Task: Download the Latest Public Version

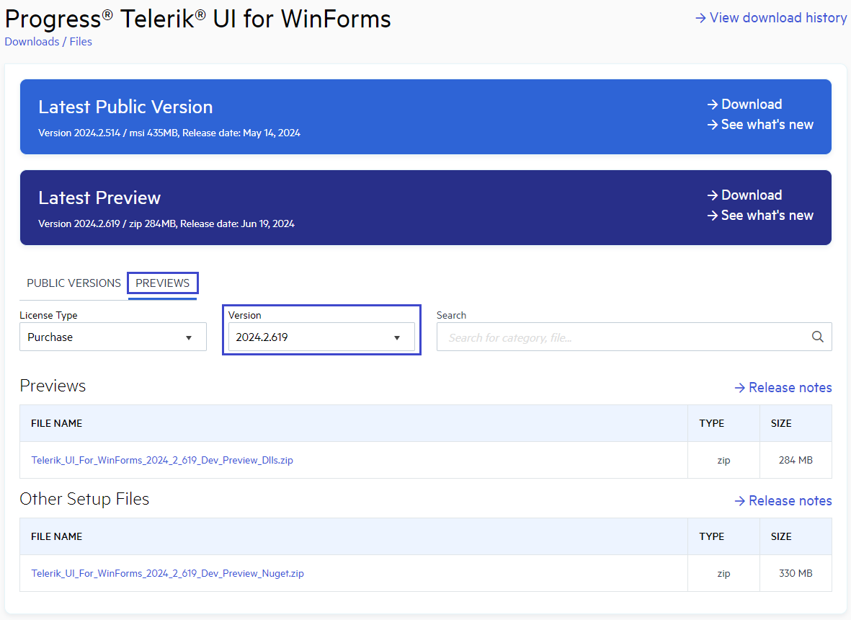Action: [752, 104]
